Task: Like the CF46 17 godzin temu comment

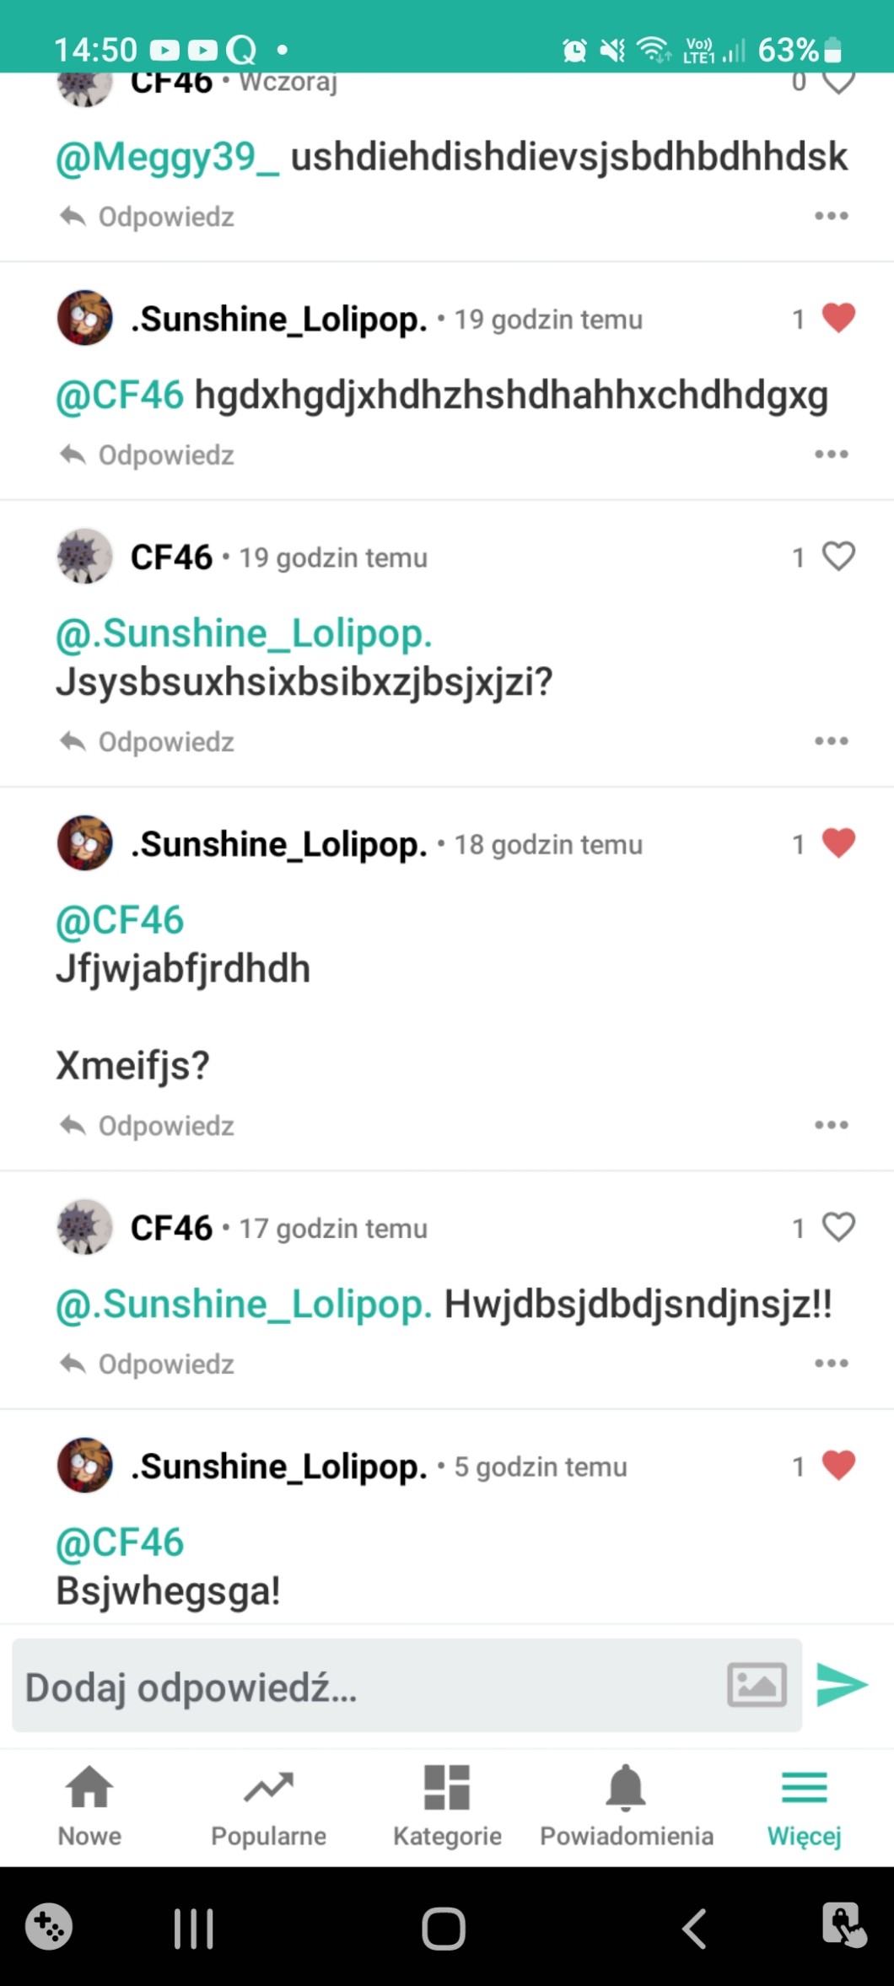Action: (x=838, y=1227)
